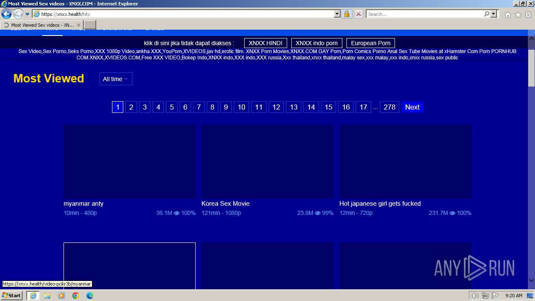Launch Google Chrome from the taskbar
535x301 pixels.
click(x=76, y=296)
